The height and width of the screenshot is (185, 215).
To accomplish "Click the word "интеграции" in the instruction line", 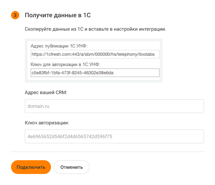I will coord(154,29).
